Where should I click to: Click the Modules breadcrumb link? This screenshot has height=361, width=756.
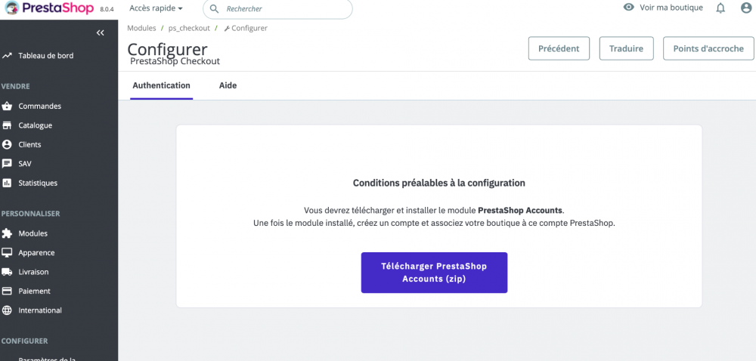pyautogui.click(x=141, y=28)
